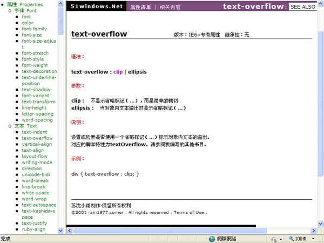Open the text-decoration property link

pos(39,71)
